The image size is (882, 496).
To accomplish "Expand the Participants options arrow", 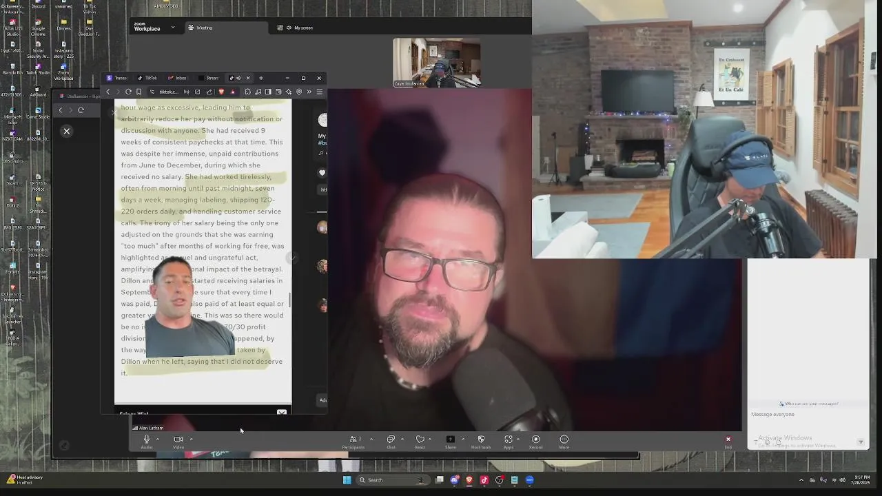I will (371, 440).
